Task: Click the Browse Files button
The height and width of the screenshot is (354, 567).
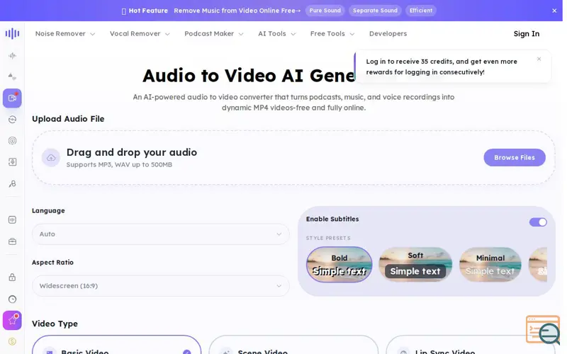Action: pos(515,157)
